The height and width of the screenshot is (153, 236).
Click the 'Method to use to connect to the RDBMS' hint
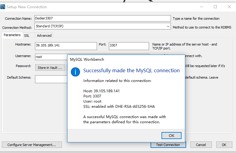point(202,27)
